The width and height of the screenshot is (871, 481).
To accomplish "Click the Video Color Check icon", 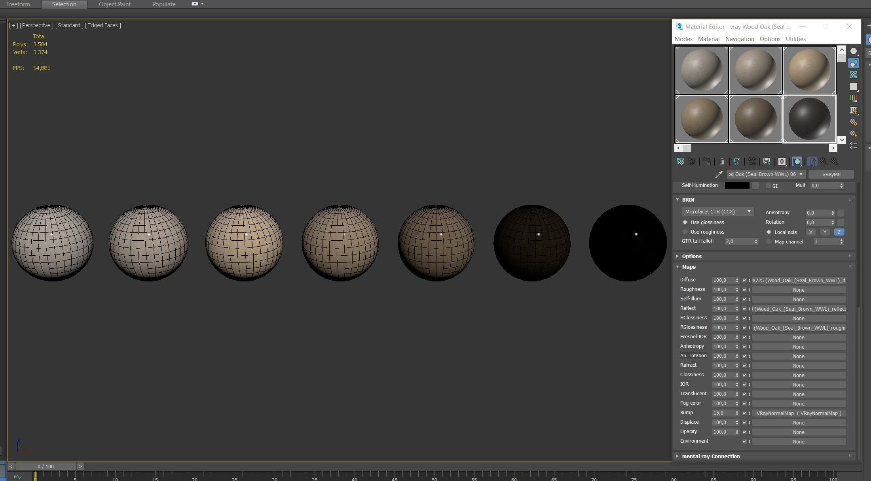I will pyautogui.click(x=854, y=98).
